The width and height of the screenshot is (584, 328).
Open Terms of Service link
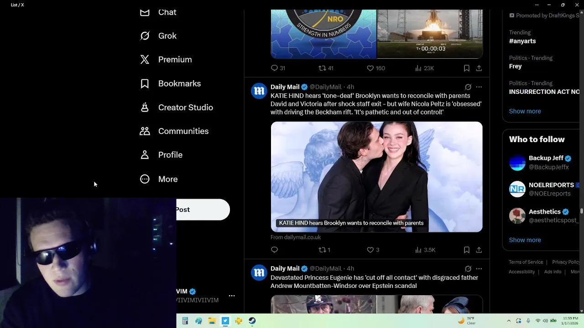click(526, 262)
